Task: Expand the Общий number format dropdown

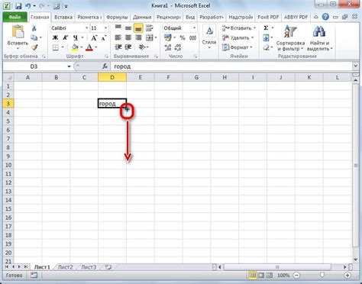Action: coord(195,28)
